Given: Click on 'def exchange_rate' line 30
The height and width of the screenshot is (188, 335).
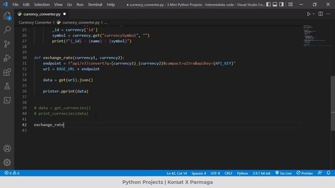Looking at the screenshot, I should 79,58.
